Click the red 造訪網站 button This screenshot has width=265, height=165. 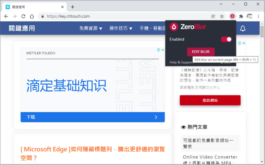(x=210, y=100)
